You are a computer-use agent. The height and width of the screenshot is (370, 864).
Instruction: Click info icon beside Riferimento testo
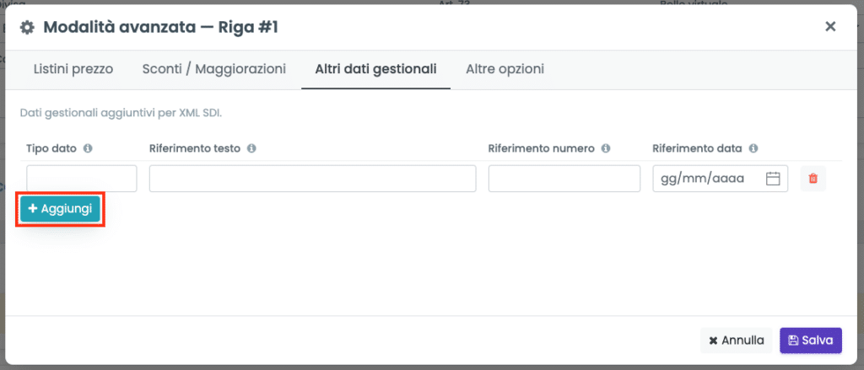point(251,148)
